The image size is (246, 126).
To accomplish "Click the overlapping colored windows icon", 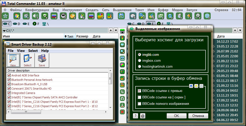I will 122,65.
